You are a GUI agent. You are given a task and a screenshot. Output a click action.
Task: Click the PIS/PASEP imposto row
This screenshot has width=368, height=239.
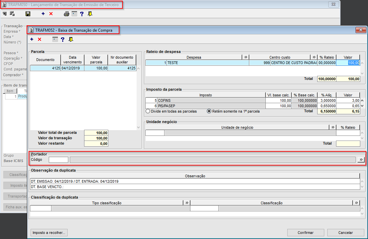point(212,106)
